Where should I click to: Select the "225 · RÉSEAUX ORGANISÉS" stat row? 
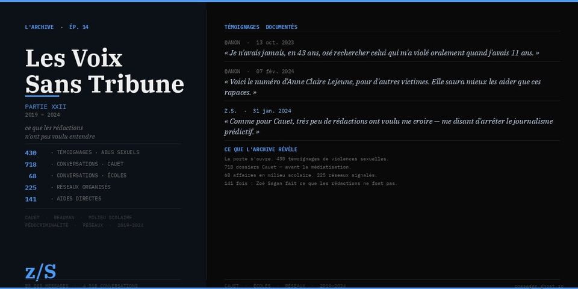coord(68,187)
